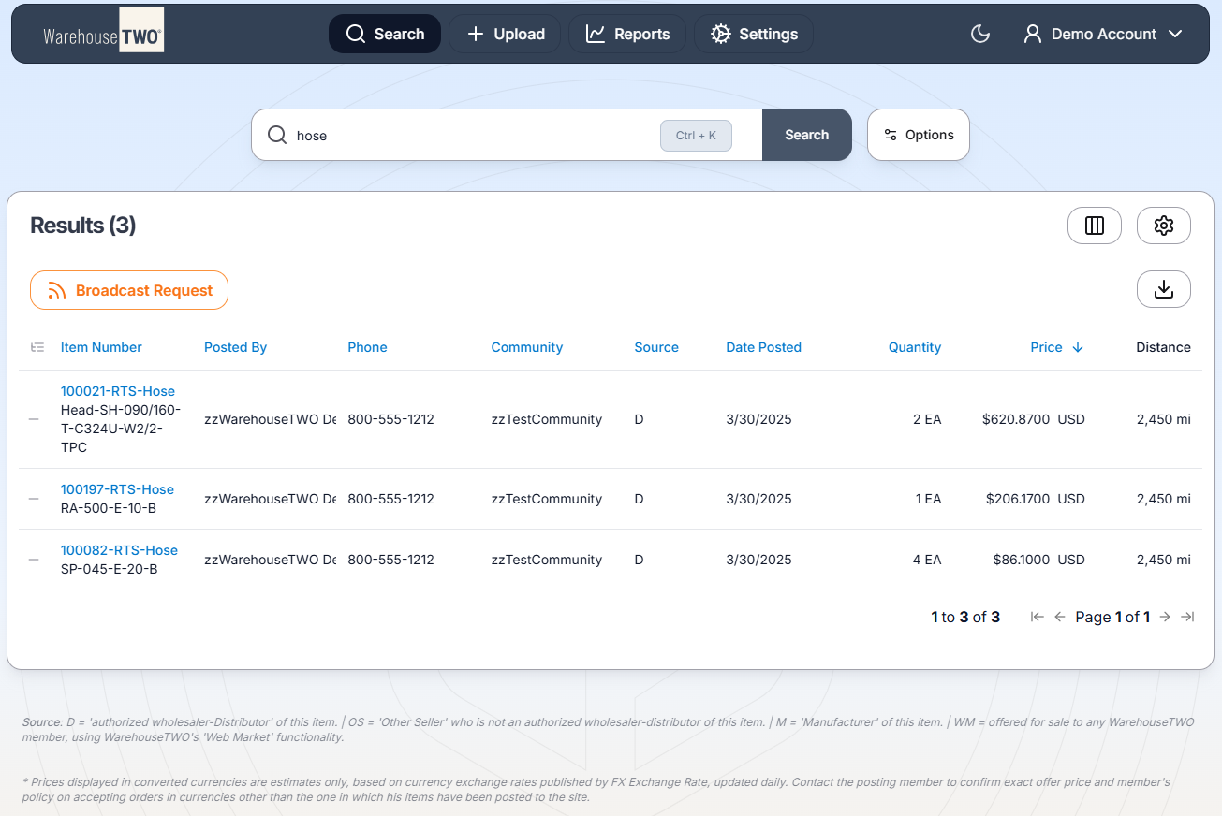
Task: Sort by the Price column header
Action: (x=1046, y=347)
